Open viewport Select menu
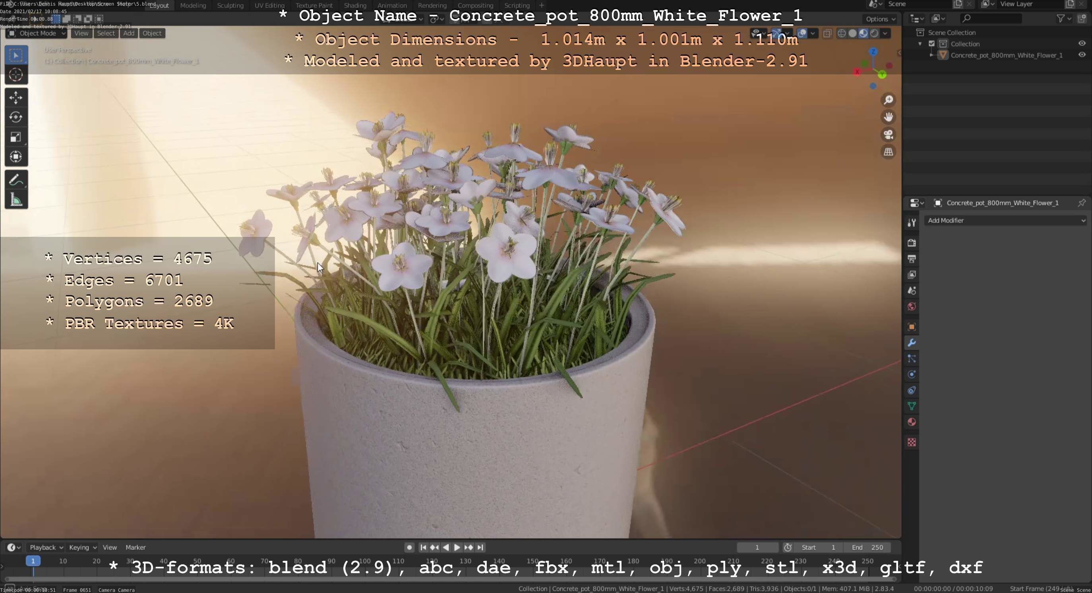 (106, 33)
